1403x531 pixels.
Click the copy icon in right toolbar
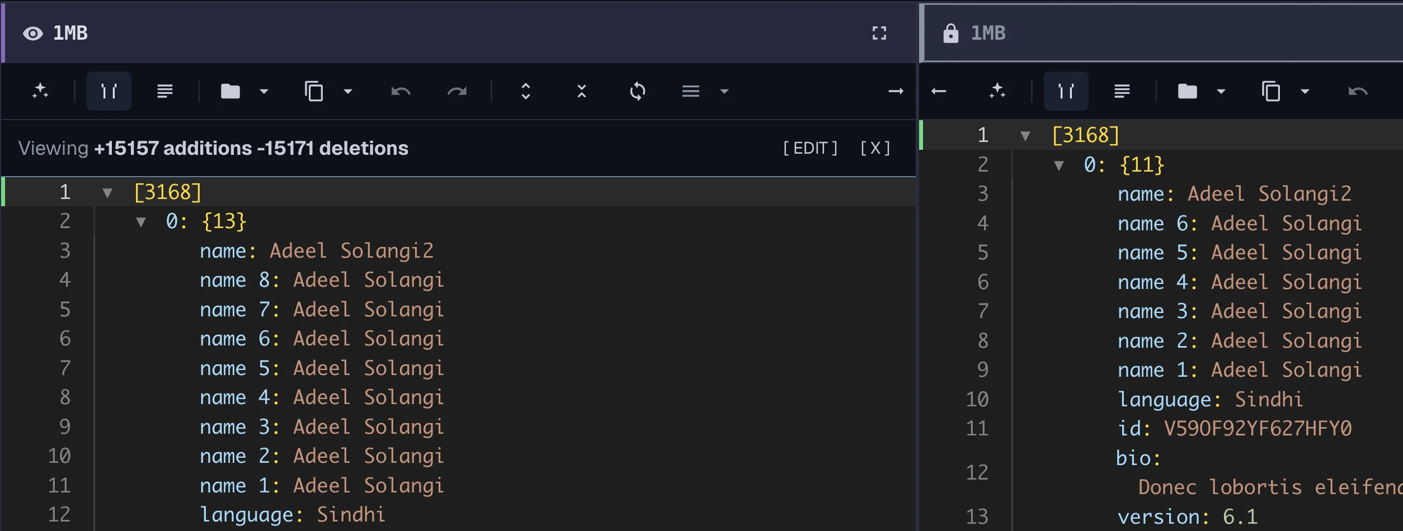1271,91
